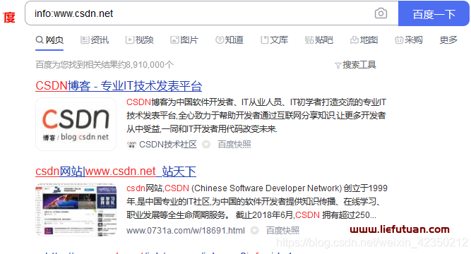471x254 pixels.
Task: Open the CSDN博客 - 专业IT技术发表平台 result
Action: click(x=119, y=86)
